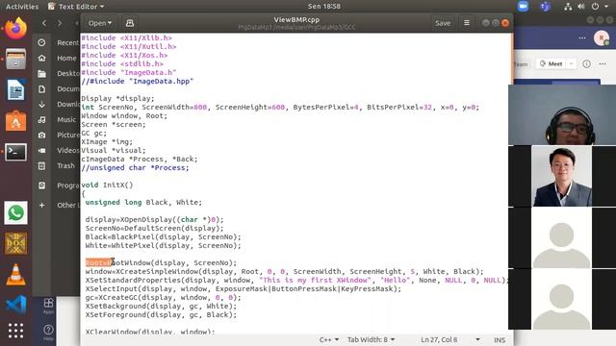The image size is (616, 346).
Task: Launch WhatsApp from the dock
Action: click(15, 213)
